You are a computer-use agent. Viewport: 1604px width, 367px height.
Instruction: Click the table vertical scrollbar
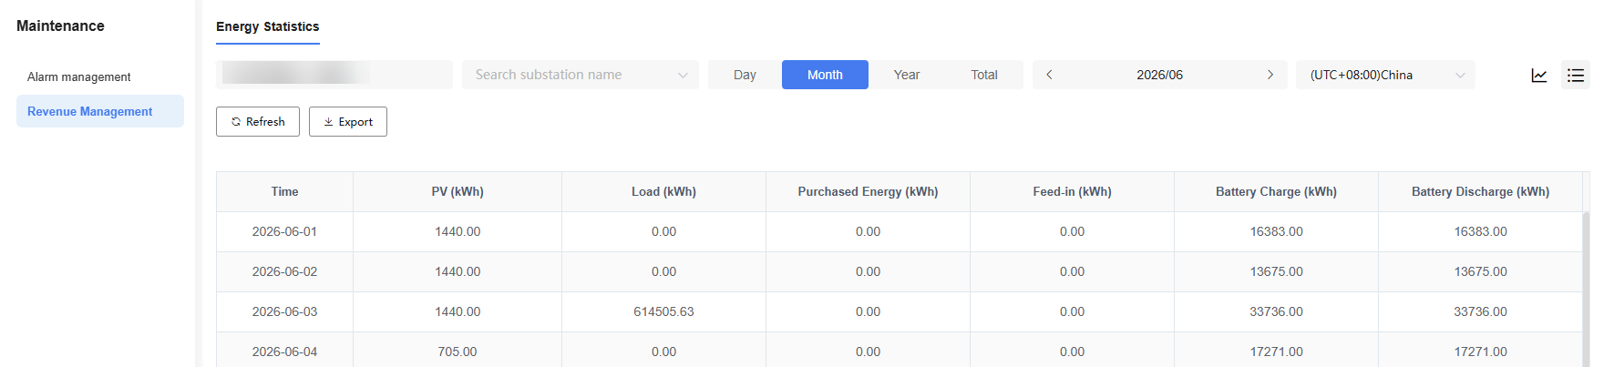click(x=1586, y=290)
